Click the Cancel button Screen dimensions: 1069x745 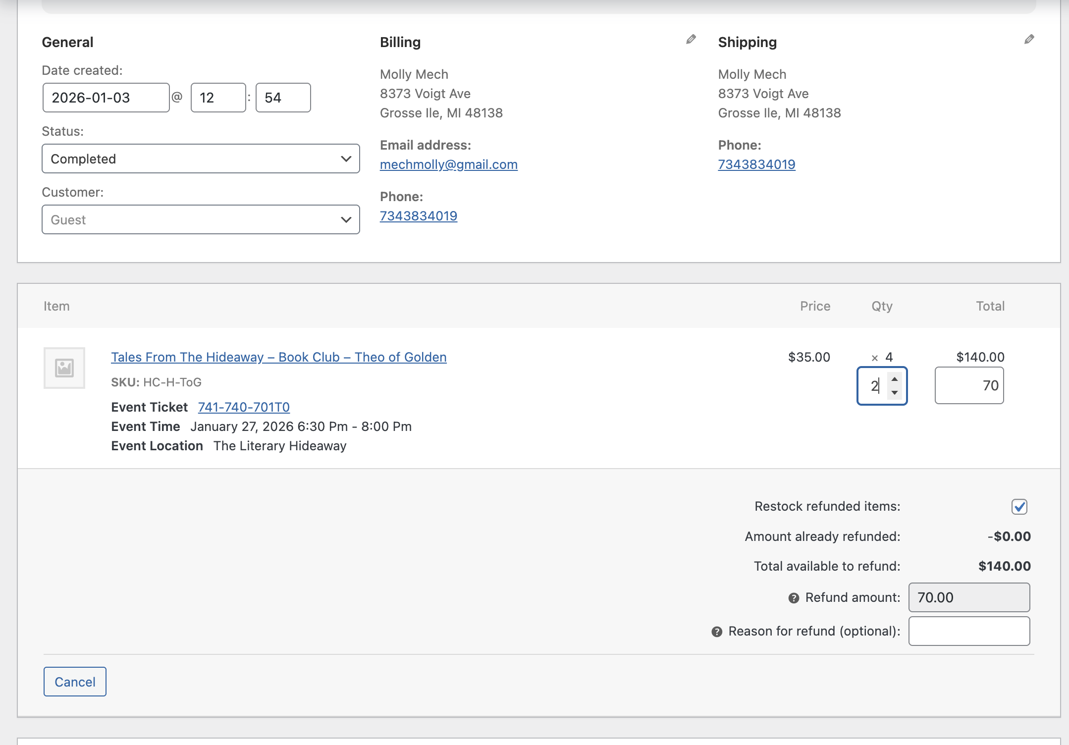click(75, 682)
